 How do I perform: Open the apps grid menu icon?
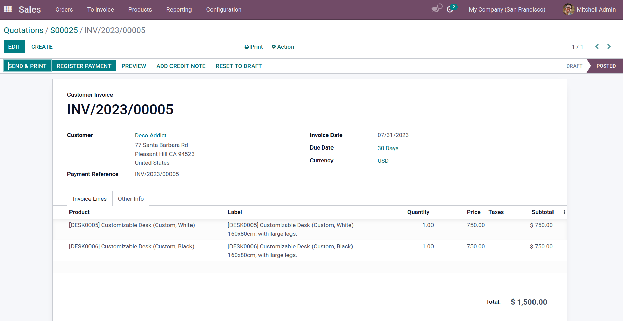tap(8, 9)
